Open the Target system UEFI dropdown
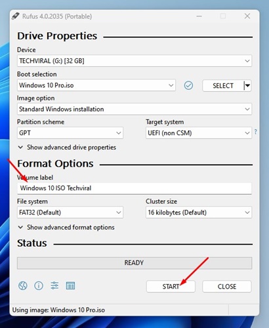This screenshot has width=269, height=328. click(199, 133)
